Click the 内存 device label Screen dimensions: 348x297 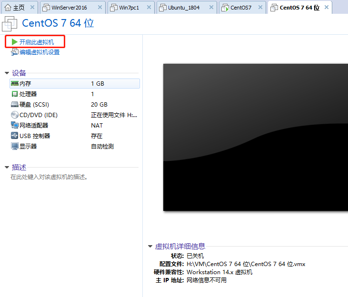coord(25,83)
